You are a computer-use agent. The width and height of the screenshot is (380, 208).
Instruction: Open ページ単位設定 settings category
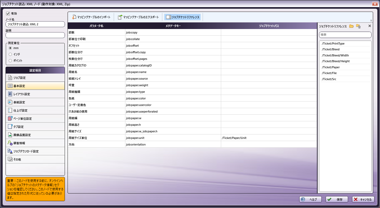pos(35,119)
